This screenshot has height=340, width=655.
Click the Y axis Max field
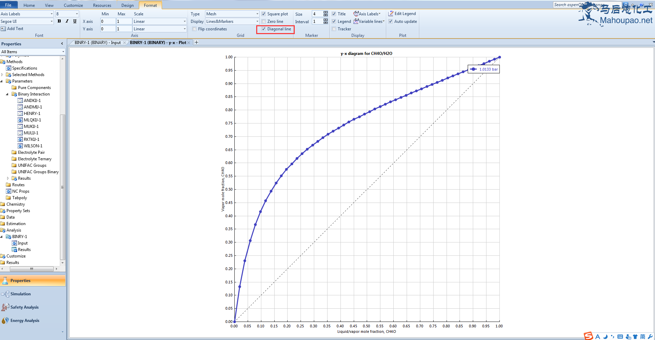point(124,29)
